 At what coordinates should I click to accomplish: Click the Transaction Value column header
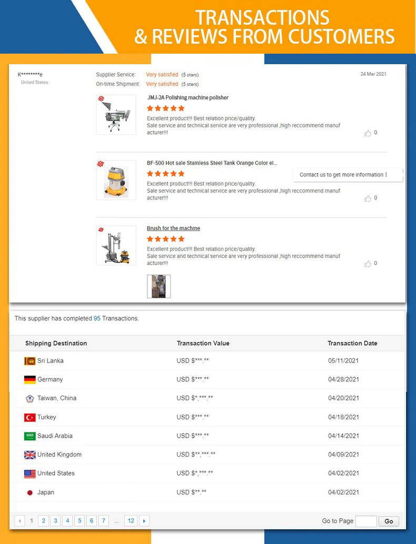[203, 343]
